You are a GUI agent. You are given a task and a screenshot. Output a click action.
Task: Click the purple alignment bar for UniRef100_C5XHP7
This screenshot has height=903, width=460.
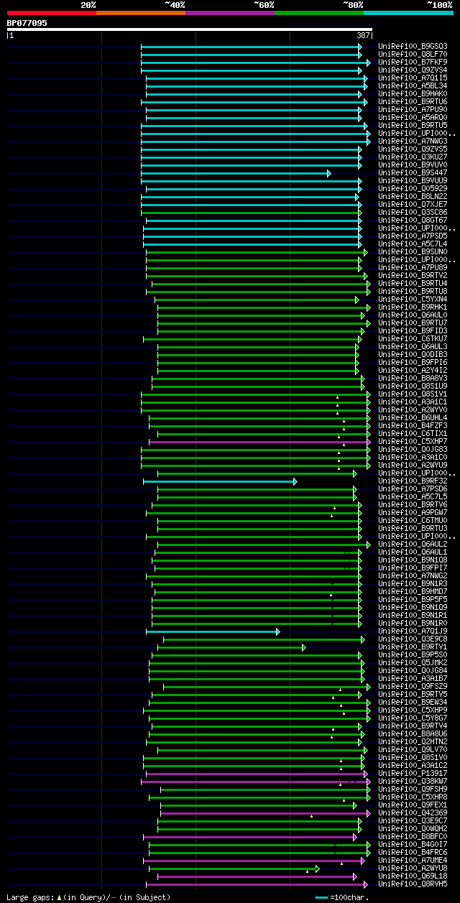pyautogui.click(x=259, y=441)
